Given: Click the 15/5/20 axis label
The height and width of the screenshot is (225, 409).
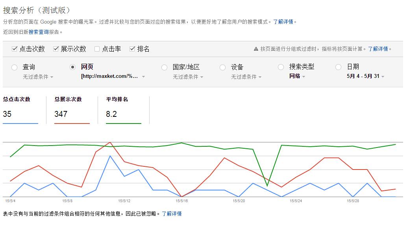Looking at the screenshot, I should (239, 201).
